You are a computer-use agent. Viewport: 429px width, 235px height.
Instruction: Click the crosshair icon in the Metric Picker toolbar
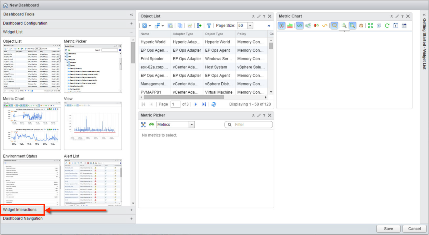tap(143, 125)
